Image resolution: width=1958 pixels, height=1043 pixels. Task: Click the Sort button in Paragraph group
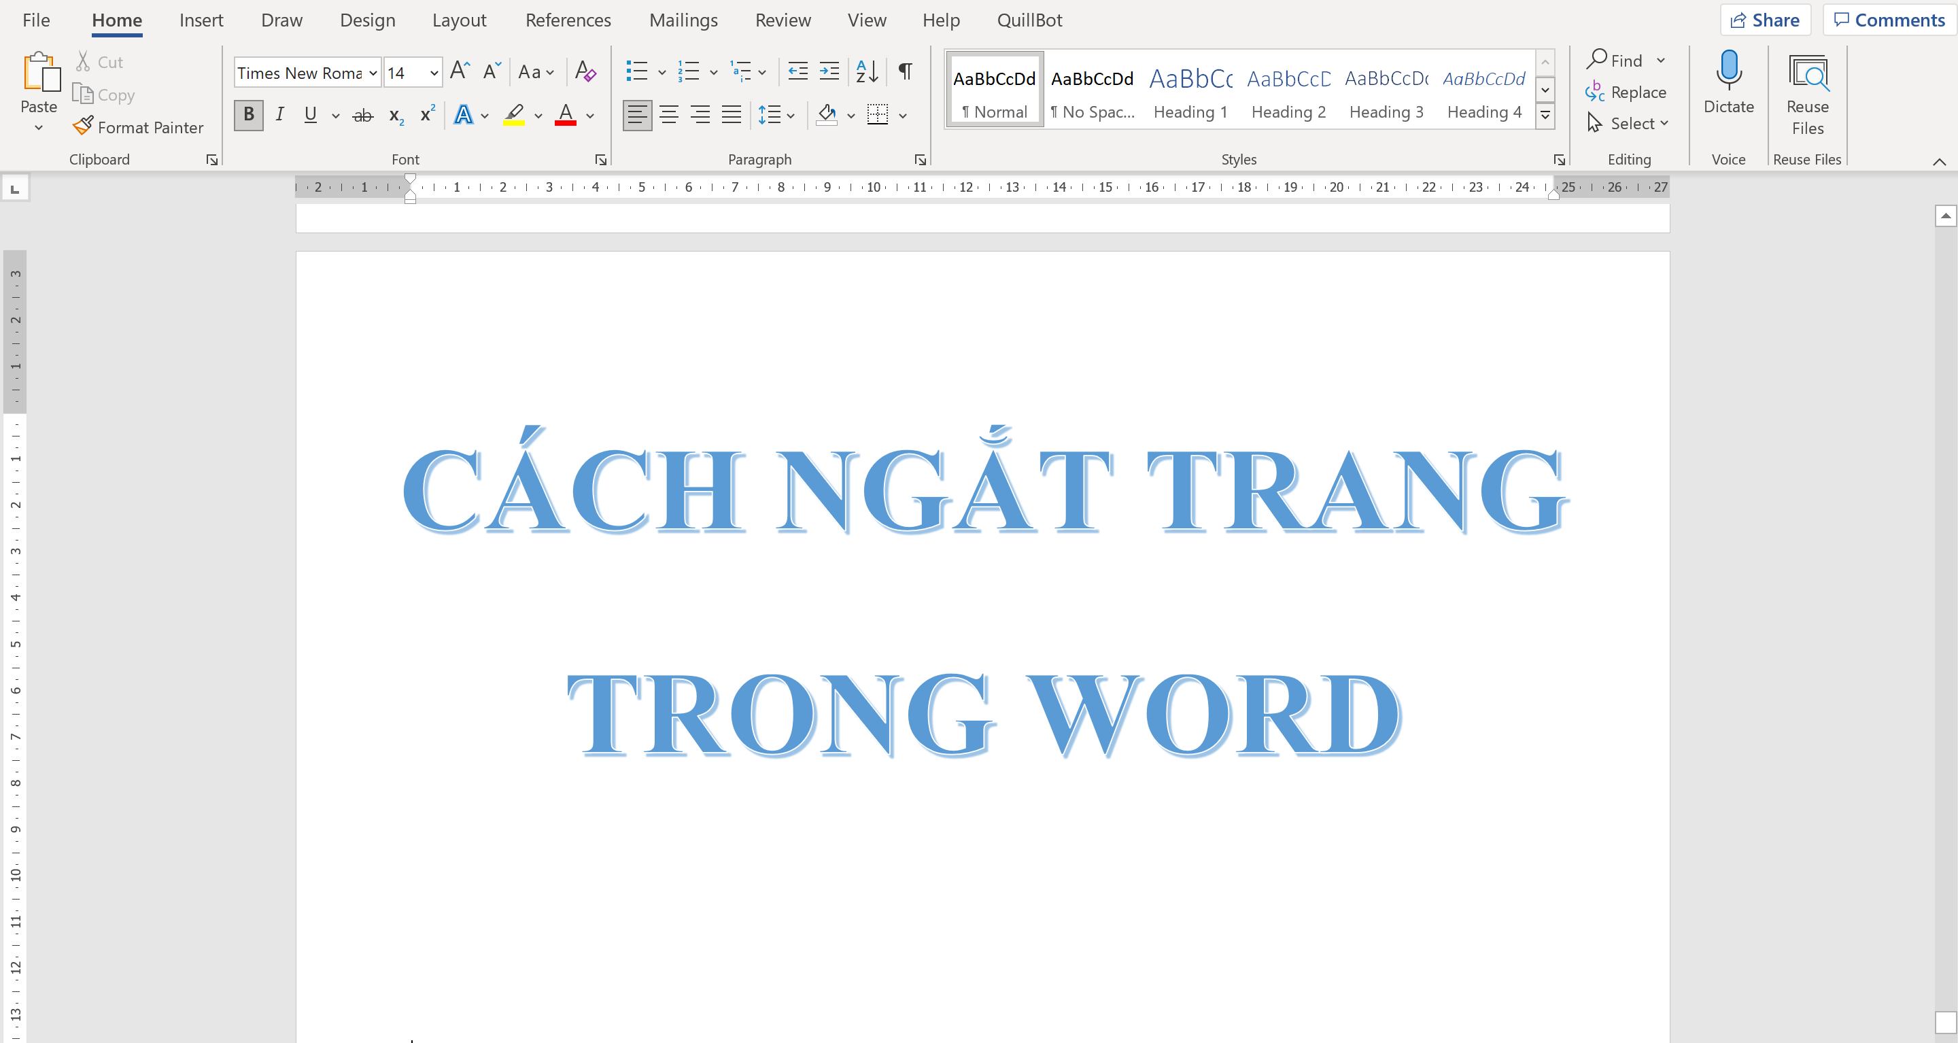click(x=865, y=71)
